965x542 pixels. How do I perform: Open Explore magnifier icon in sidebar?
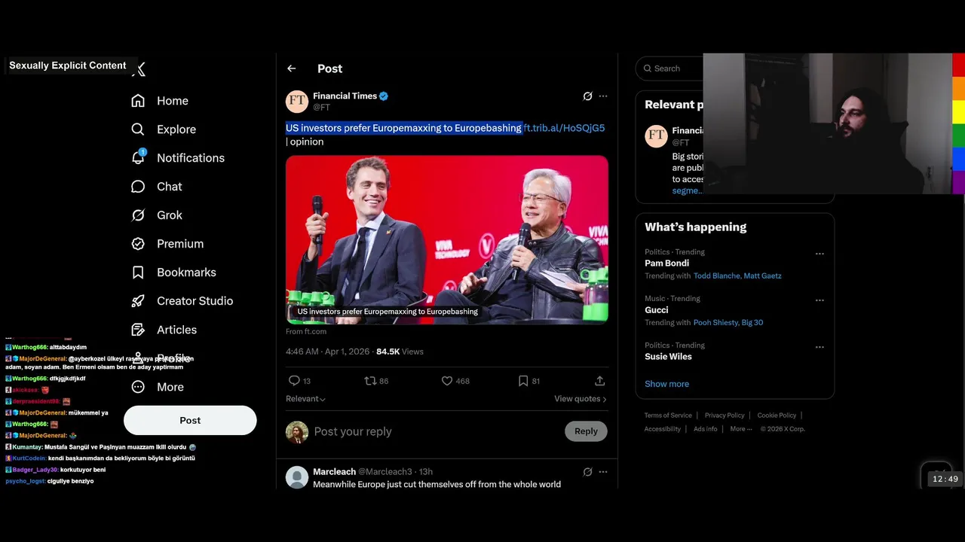138,129
